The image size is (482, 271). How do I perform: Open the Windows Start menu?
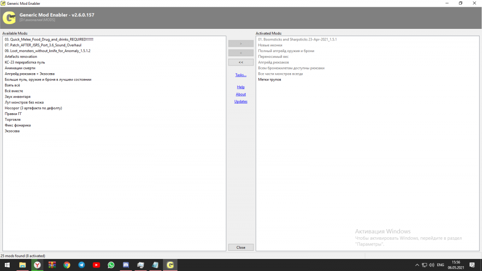tap(7, 265)
